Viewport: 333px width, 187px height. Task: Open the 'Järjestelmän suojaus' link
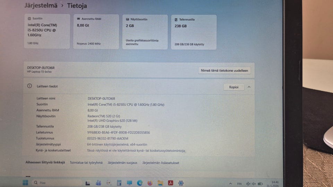122,163
